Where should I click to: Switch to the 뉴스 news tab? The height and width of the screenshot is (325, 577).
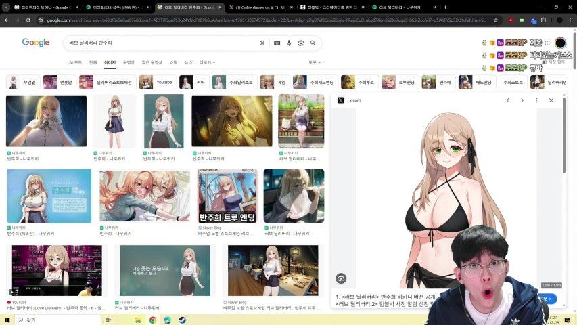[x=189, y=63]
